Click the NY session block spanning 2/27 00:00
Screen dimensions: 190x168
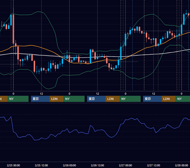(130, 99)
